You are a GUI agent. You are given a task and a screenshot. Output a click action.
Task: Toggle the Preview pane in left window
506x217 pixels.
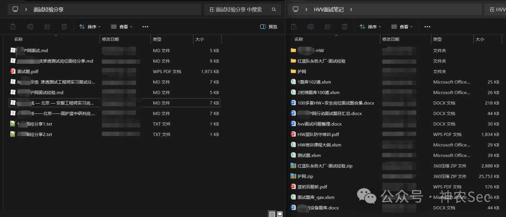coord(268,27)
